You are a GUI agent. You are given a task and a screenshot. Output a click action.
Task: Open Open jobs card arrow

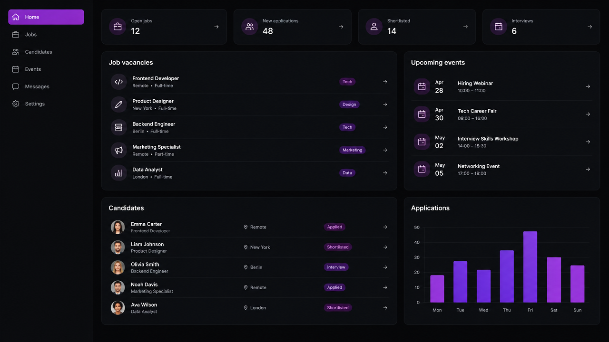click(216, 27)
